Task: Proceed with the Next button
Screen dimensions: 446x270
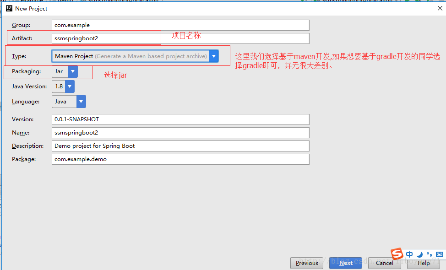Action: point(346,263)
